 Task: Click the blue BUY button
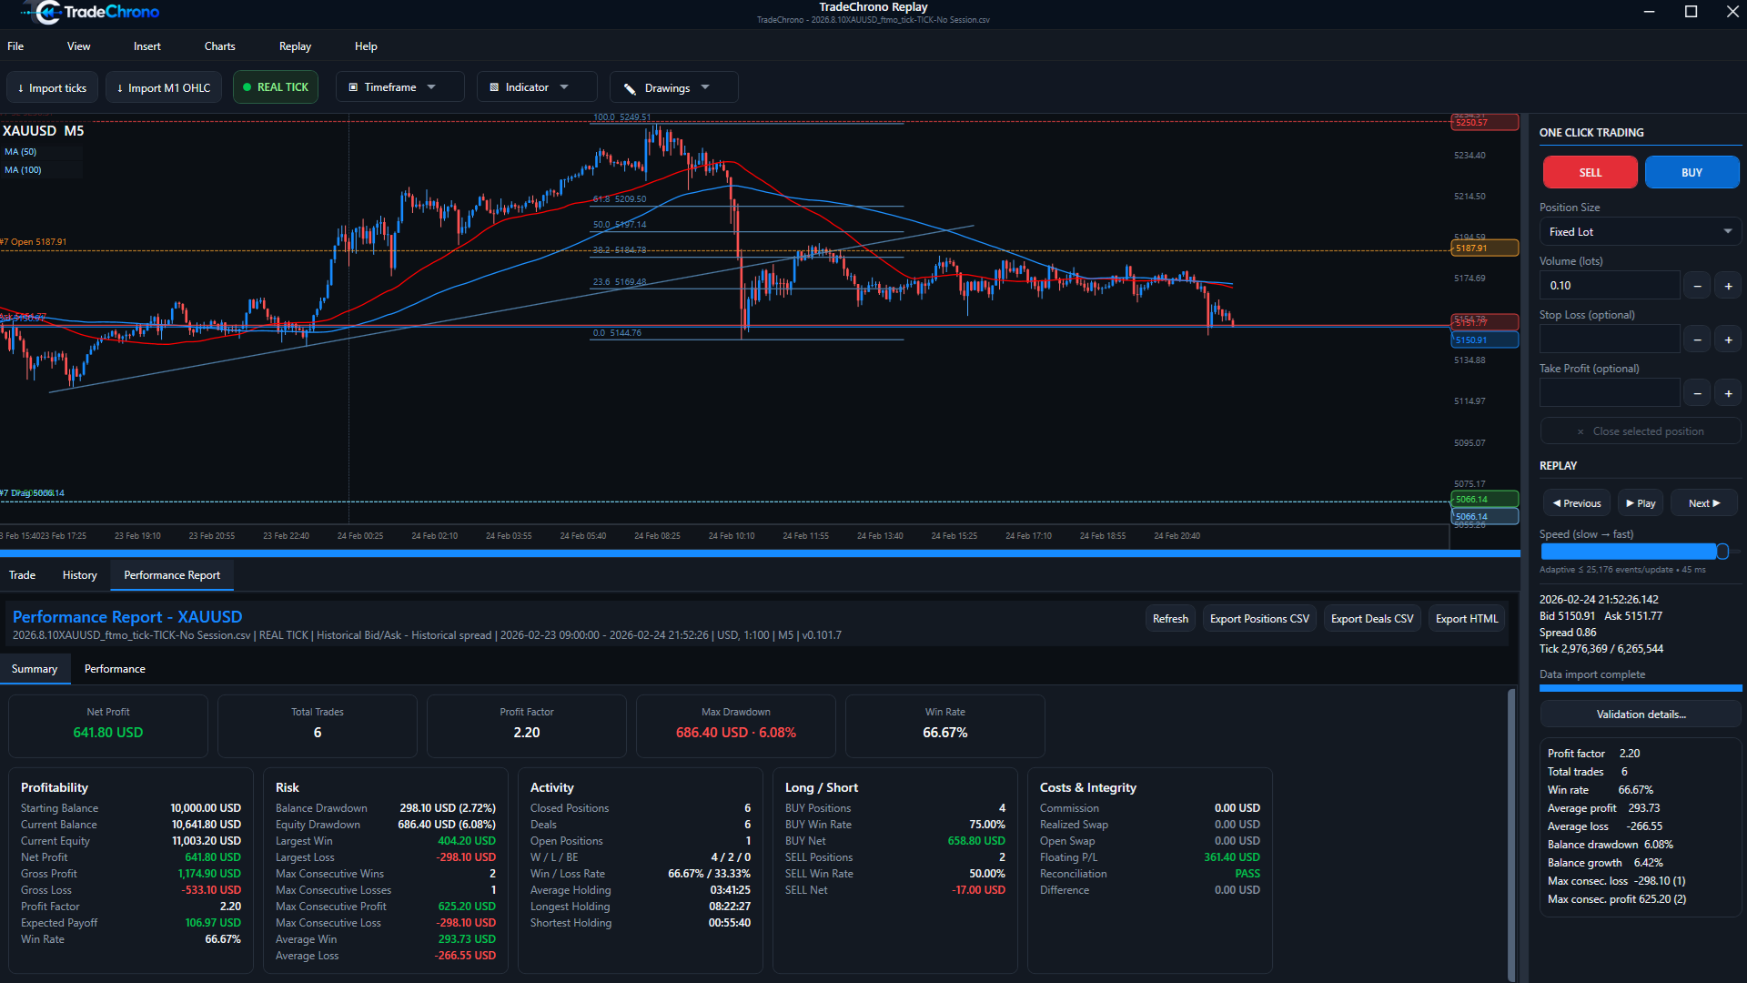(1691, 172)
